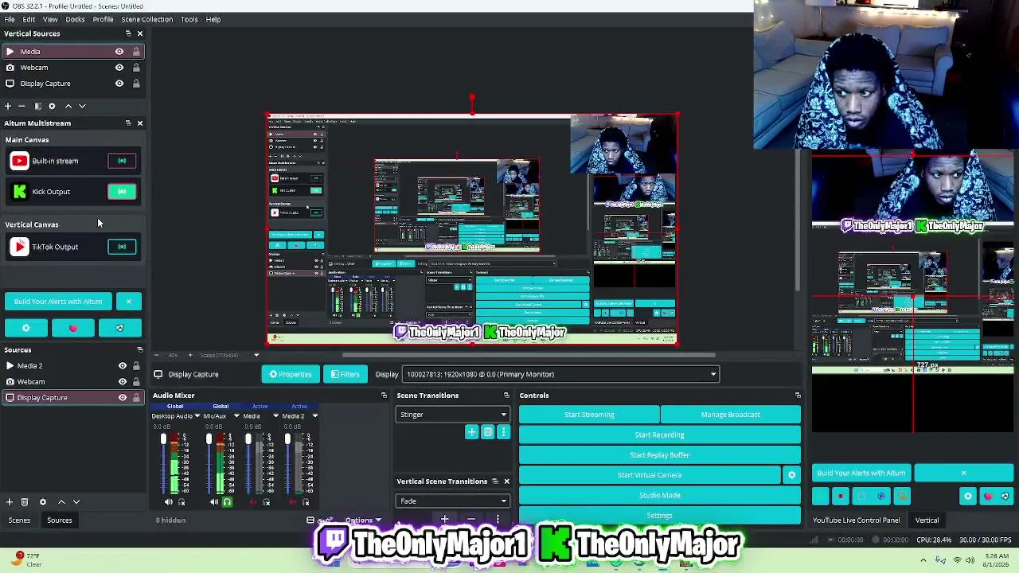Click the Start Recording button

[x=659, y=435]
